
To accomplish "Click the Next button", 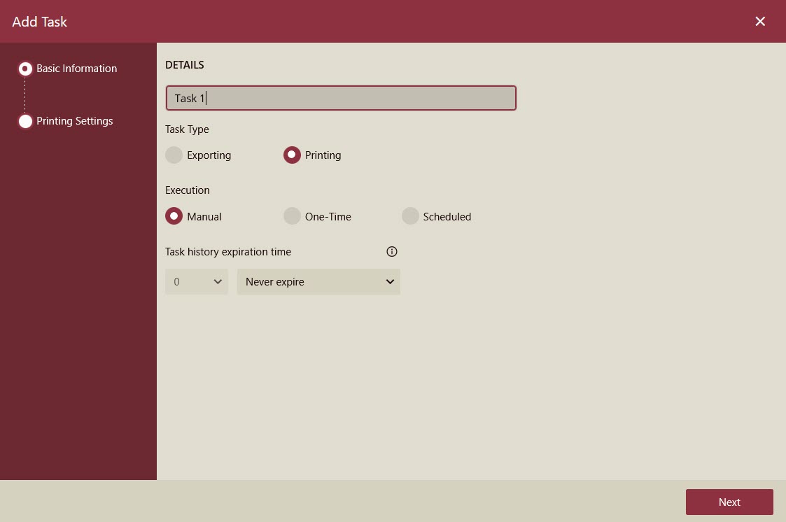I will pyautogui.click(x=729, y=502).
